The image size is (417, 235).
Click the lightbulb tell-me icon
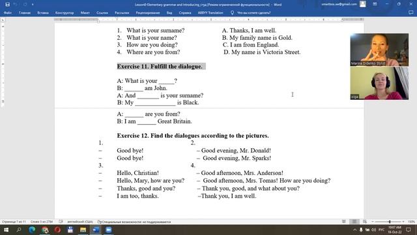(232, 12)
